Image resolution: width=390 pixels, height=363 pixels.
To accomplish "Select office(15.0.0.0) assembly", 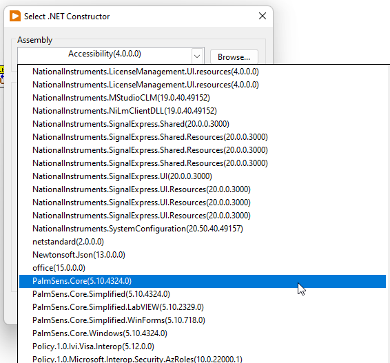I will pyautogui.click(x=203, y=268).
